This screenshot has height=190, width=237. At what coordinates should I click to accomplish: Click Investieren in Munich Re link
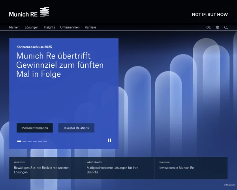coord(177,168)
